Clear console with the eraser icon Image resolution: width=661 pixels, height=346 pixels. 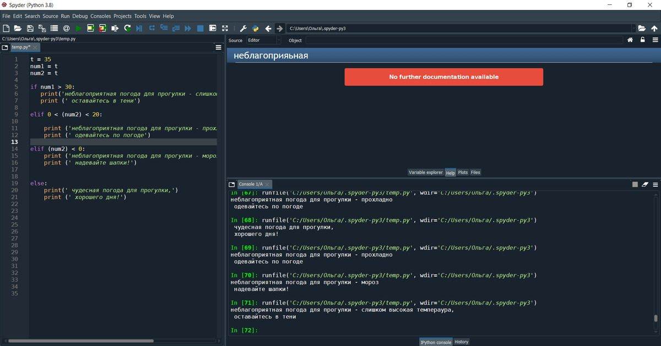pyautogui.click(x=645, y=184)
